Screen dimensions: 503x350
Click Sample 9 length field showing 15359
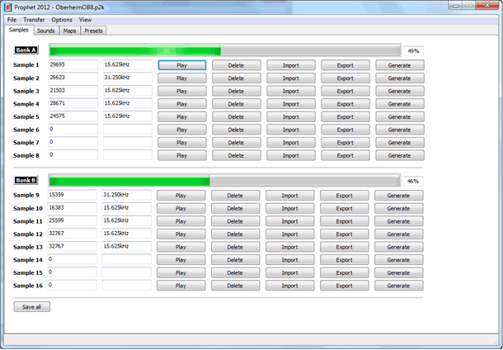(73, 195)
